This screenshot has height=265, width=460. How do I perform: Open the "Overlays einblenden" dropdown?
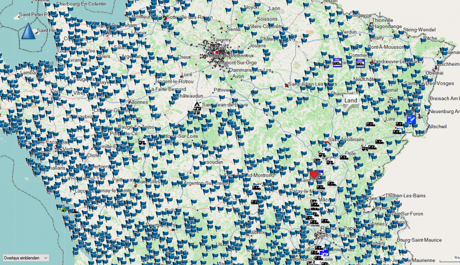(25, 258)
